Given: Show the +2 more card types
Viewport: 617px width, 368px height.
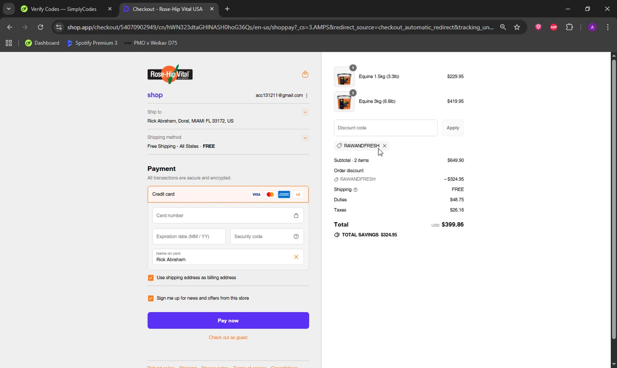Looking at the screenshot, I should 298,195.
